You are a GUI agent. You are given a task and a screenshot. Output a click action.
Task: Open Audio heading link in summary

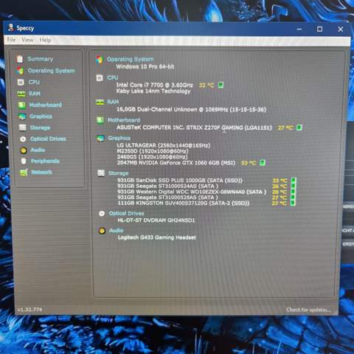tap(117, 231)
